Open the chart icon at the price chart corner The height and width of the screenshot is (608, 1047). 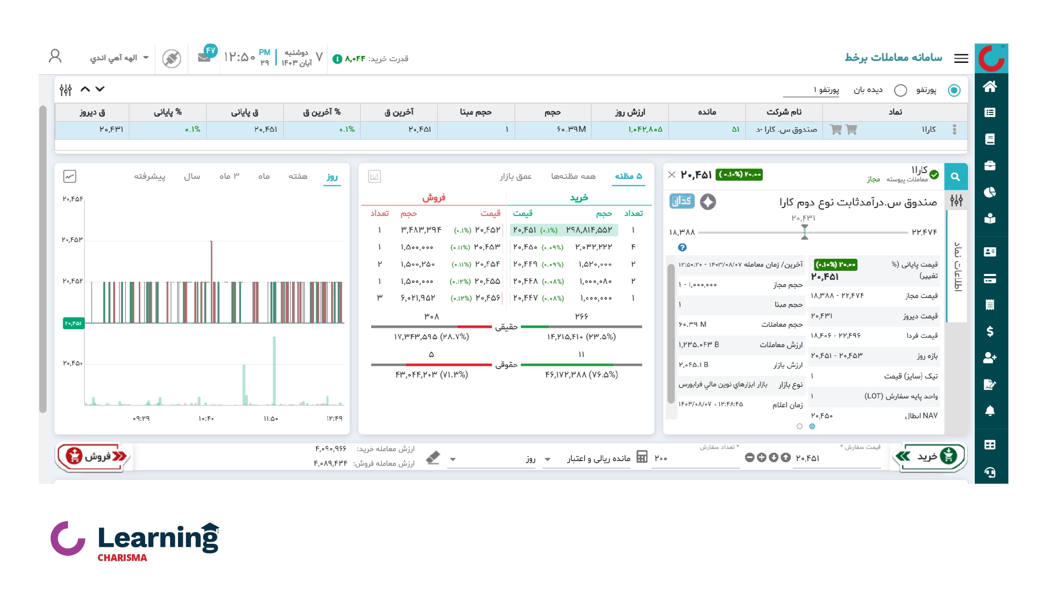[x=70, y=177]
